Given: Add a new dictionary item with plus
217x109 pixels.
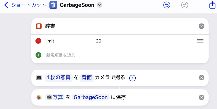Looking at the screenshot, I should 38,55.
